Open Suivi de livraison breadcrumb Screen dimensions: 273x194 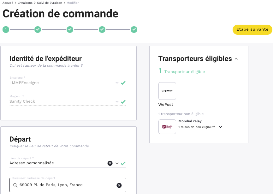click(50, 3)
